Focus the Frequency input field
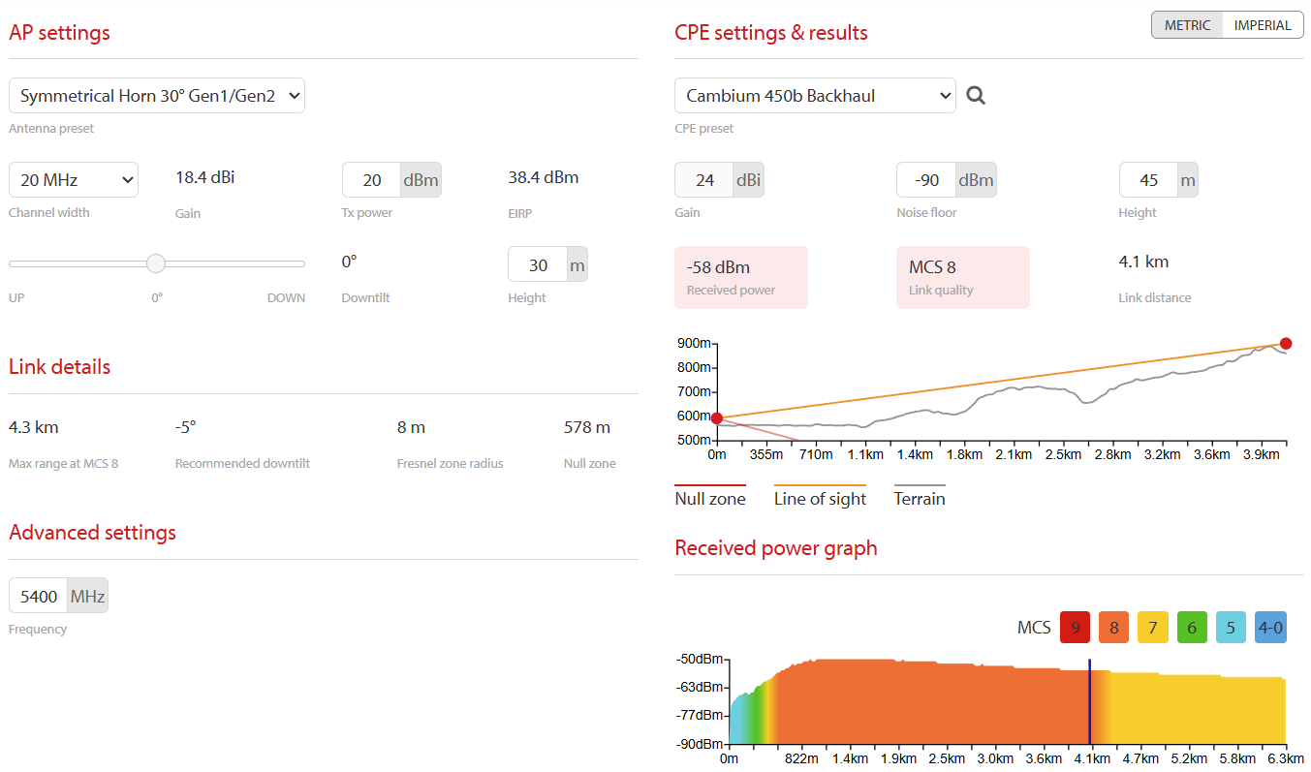This screenshot has width=1311, height=772. [x=39, y=596]
